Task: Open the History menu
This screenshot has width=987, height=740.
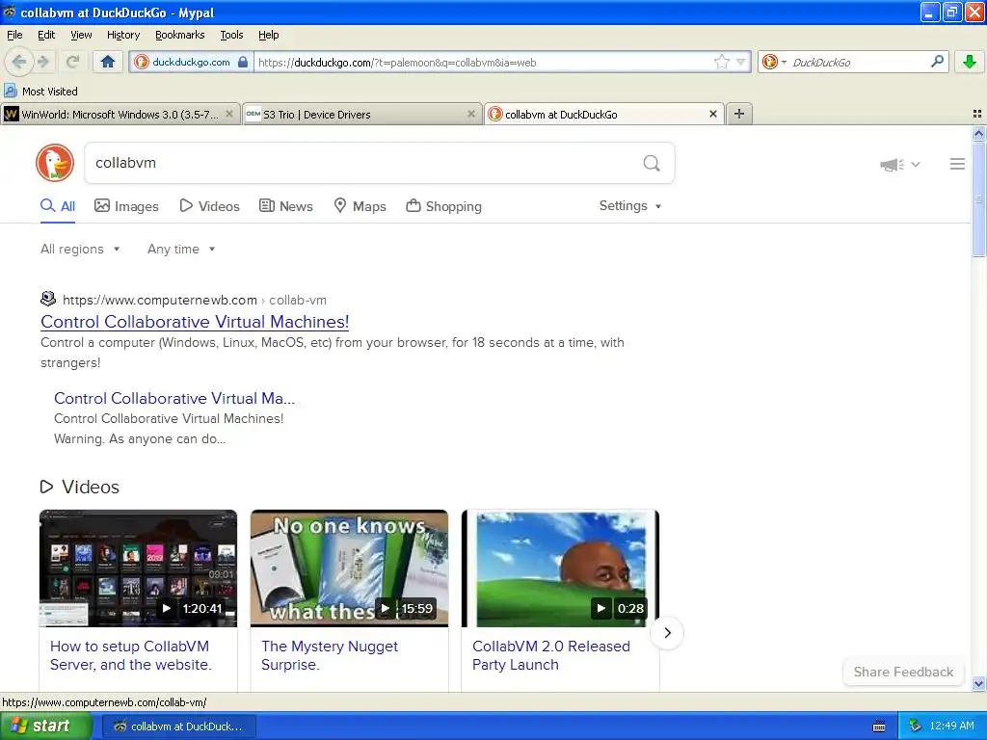Action: [122, 35]
